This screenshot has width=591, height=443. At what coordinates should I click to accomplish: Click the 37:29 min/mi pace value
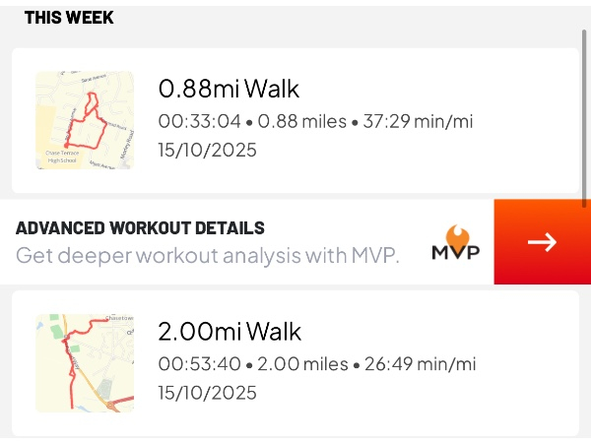pos(420,122)
